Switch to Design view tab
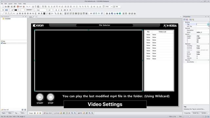This screenshot has width=210, height=118. (31, 113)
